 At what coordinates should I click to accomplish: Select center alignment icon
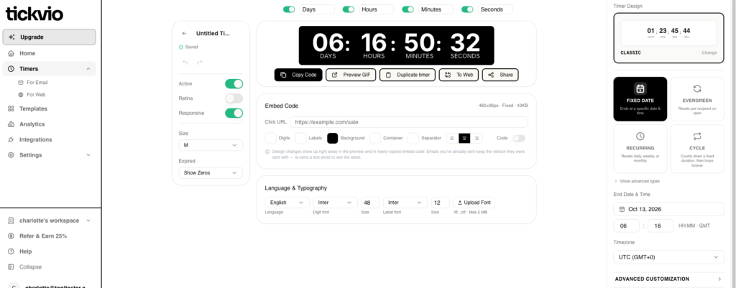coord(464,139)
